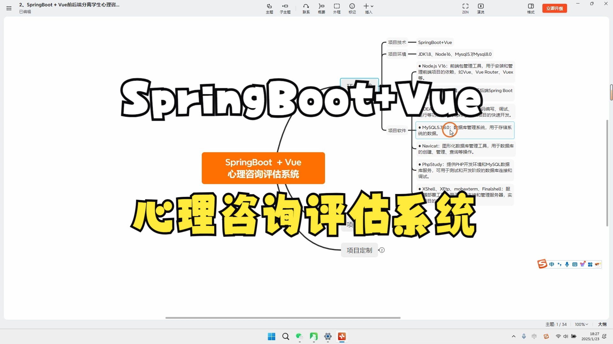Toggle the format panel (格式)
The width and height of the screenshot is (613, 344).
point(531,9)
